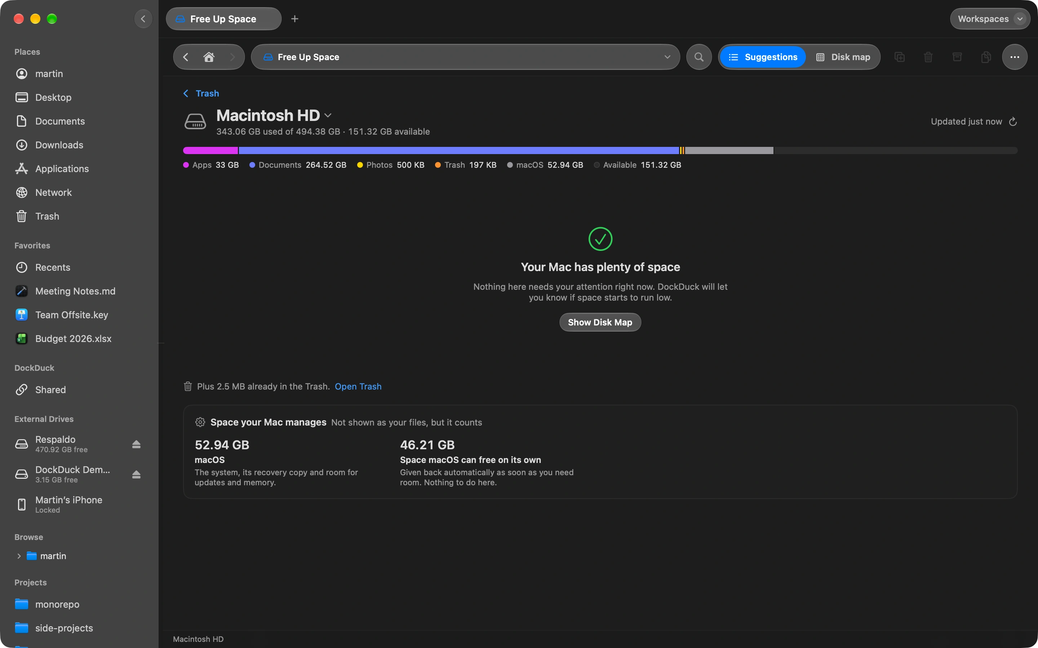This screenshot has width=1038, height=648.
Task: Collapse the sidebar with the chevron button
Action: [x=143, y=19]
